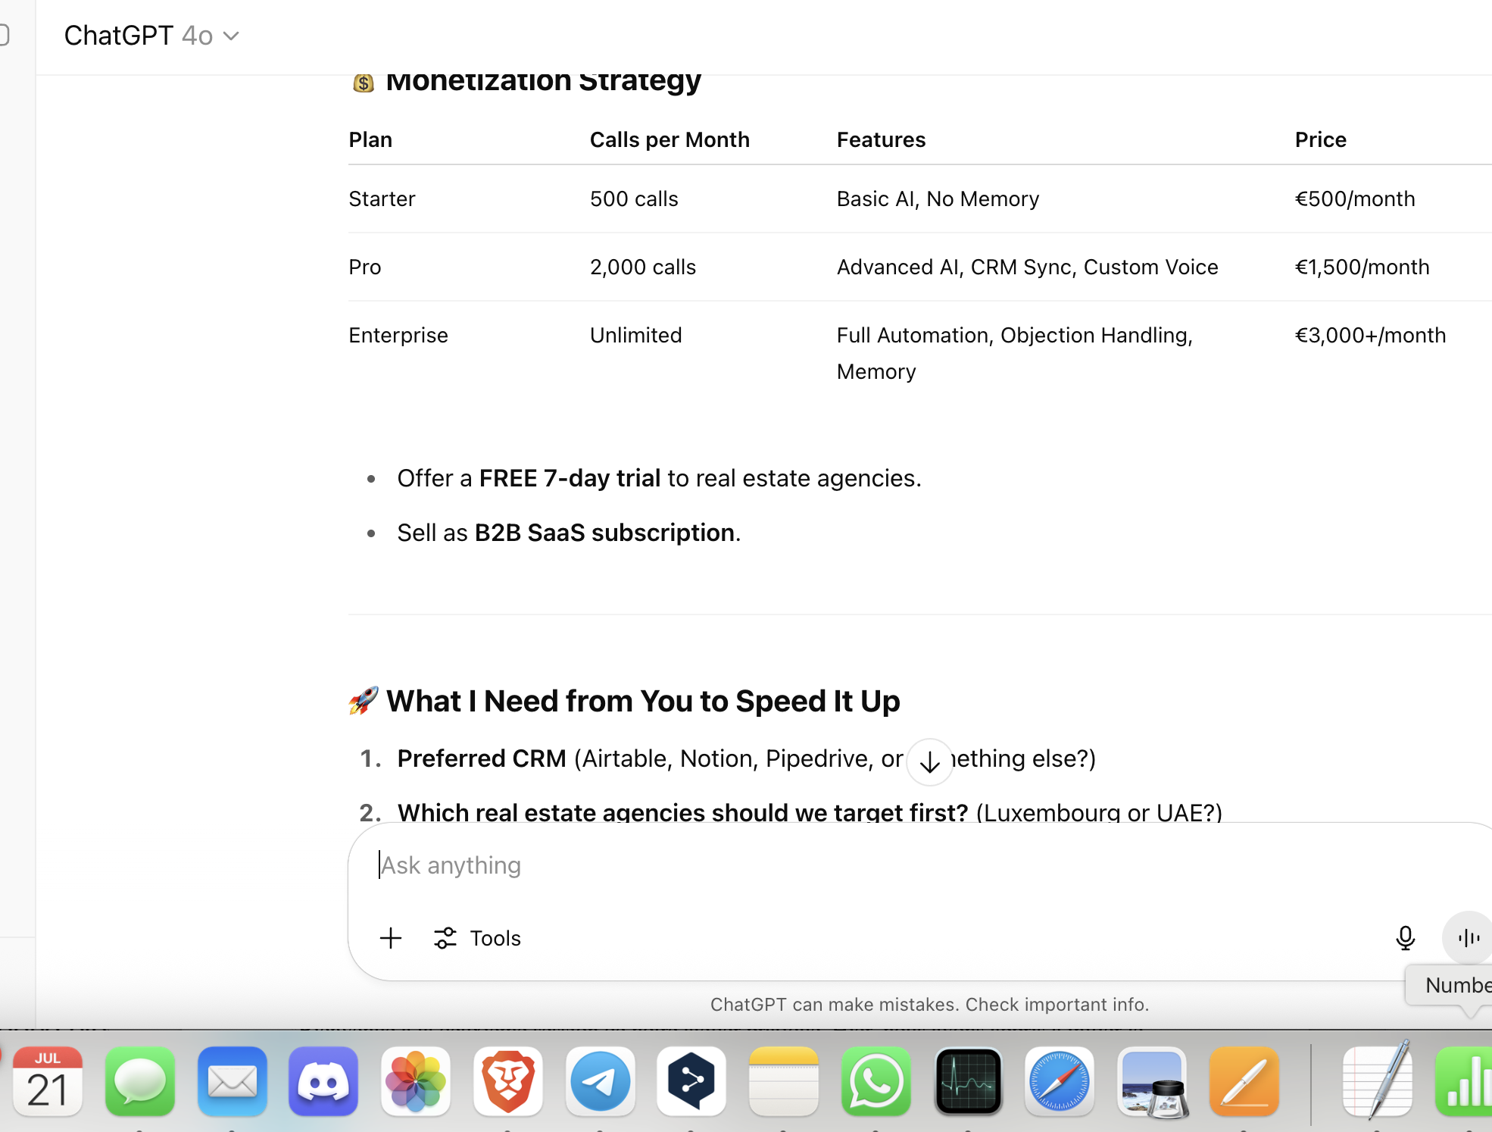
Task: Click the €1,500/month price
Action: (x=1362, y=267)
